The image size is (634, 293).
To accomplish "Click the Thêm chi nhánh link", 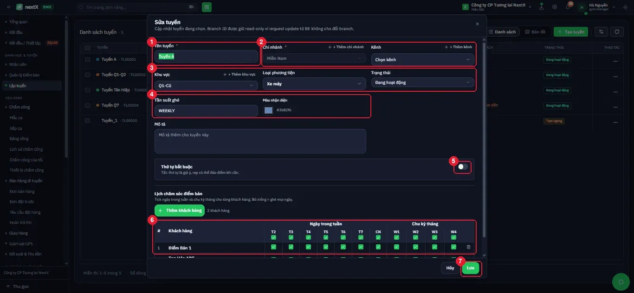I will [x=346, y=47].
